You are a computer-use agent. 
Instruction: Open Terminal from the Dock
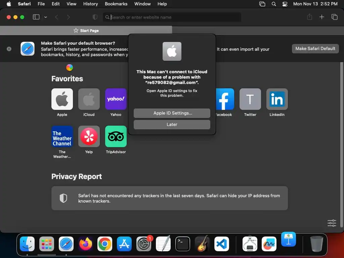[182, 244]
